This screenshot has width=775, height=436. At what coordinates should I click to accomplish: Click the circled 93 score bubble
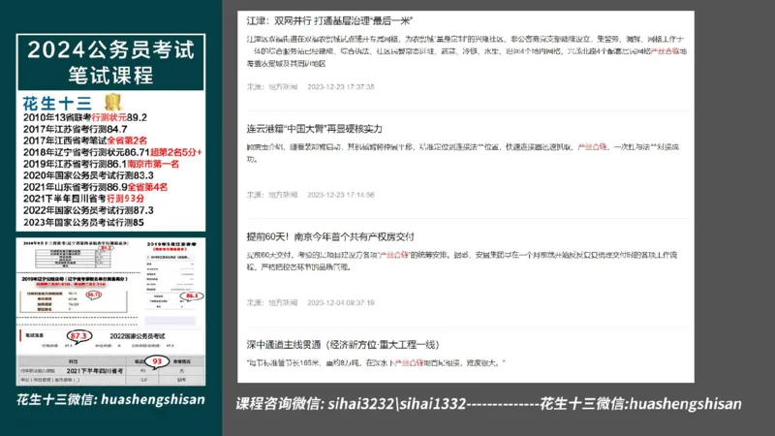[x=157, y=361]
